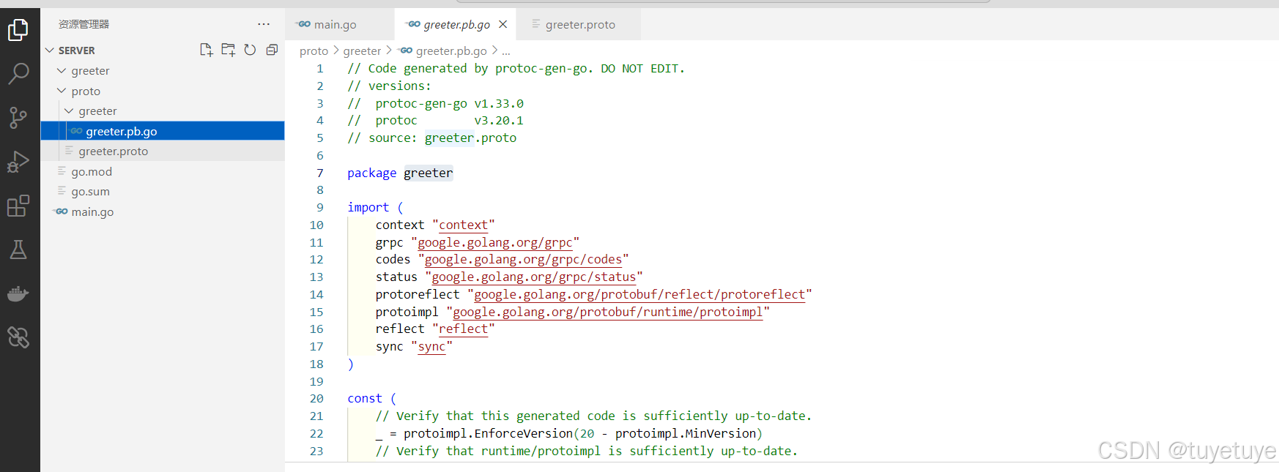Open the Run and Debug view
1279x472 pixels.
(18, 162)
